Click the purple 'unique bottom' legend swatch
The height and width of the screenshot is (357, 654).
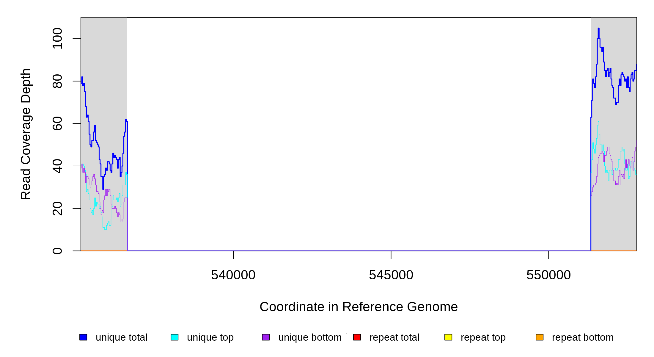(266, 337)
